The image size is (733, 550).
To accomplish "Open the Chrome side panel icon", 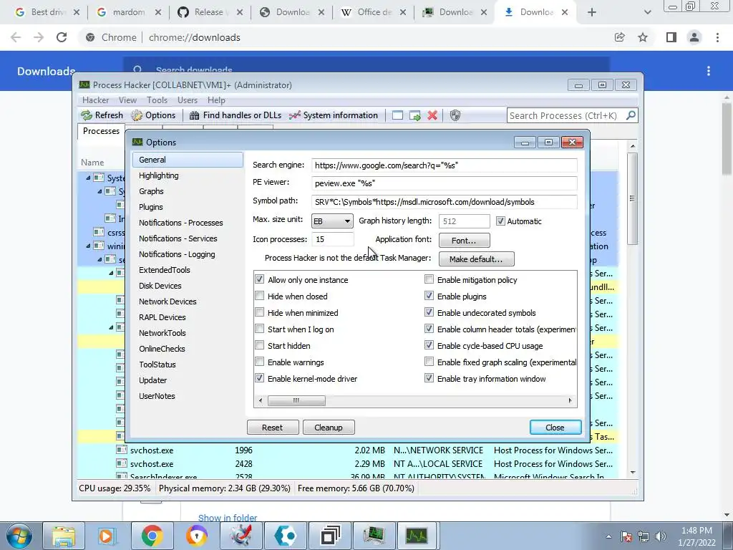I will (671, 37).
